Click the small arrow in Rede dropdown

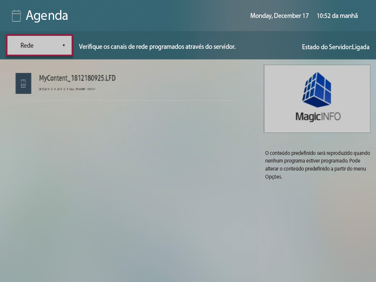[64, 45]
